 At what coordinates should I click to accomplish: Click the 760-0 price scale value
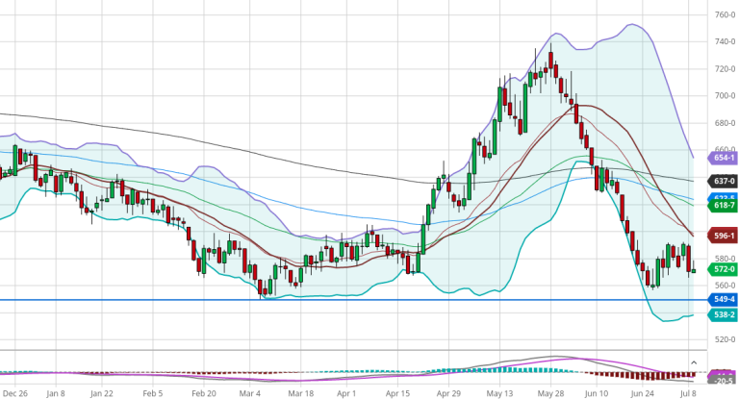(724, 15)
